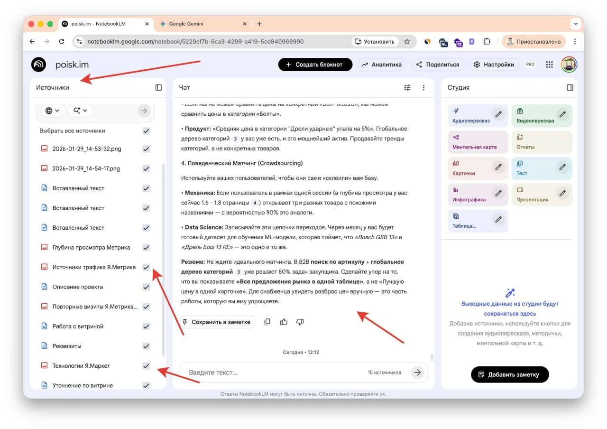
Task: Collapse the Источники panel using its sidebar icon
Action: 158,87
